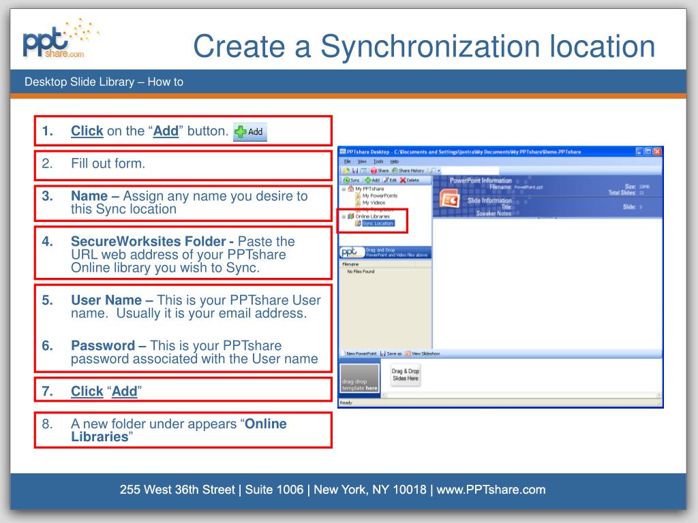Screen dimensions: 698x523
Task: Click the www.PPTshare.com address in footer
Action: pos(491,490)
